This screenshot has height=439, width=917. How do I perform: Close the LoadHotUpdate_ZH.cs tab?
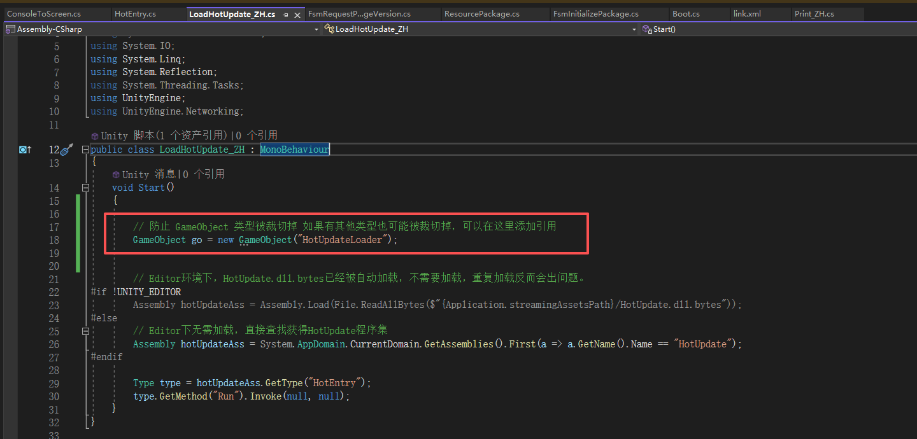tap(297, 14)
